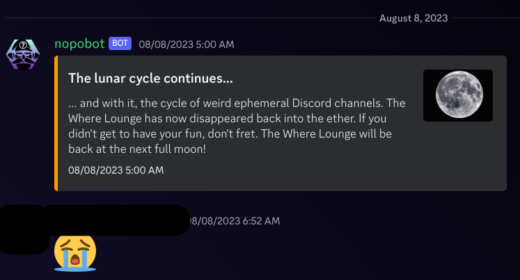The width and height of the screenshot is (520, 280).
Task: Click the "Where Lounge has now disappeared" text line
Action: click(x=227, y=119)
